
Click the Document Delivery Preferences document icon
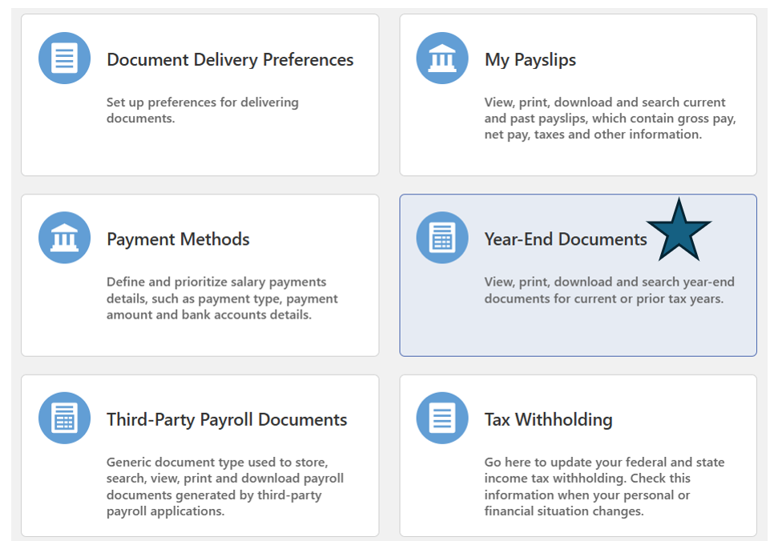(64, 57)
